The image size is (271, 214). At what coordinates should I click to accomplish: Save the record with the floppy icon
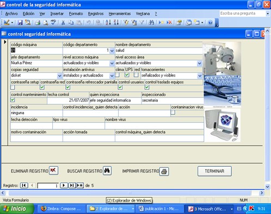click(20, 22)
